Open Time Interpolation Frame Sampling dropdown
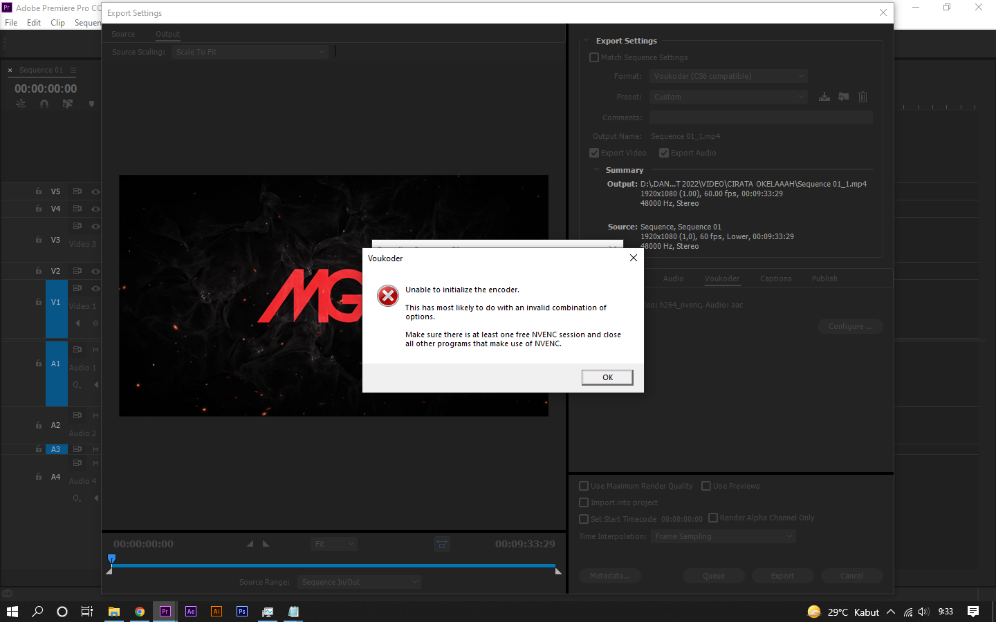 pyautogui.click(x=723, y=536)
